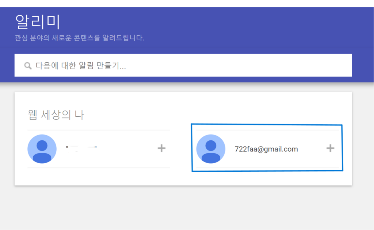374x230 pixels.
Task: Click the '웹 세상의 나' section heading
Action: [56, 115]
